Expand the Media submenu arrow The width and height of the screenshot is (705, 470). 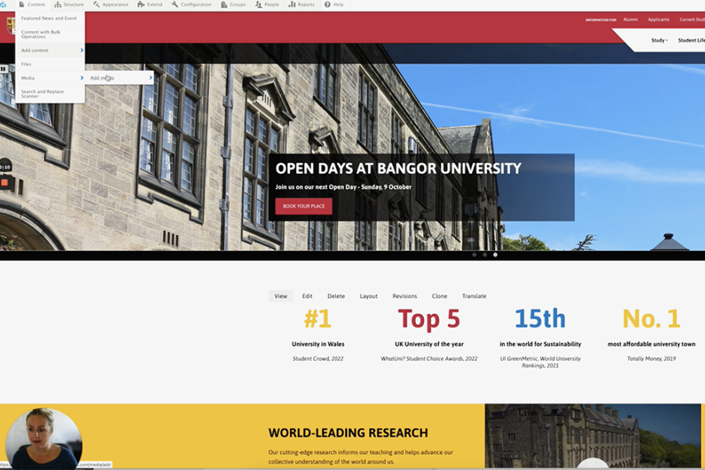tap(81, 78)
